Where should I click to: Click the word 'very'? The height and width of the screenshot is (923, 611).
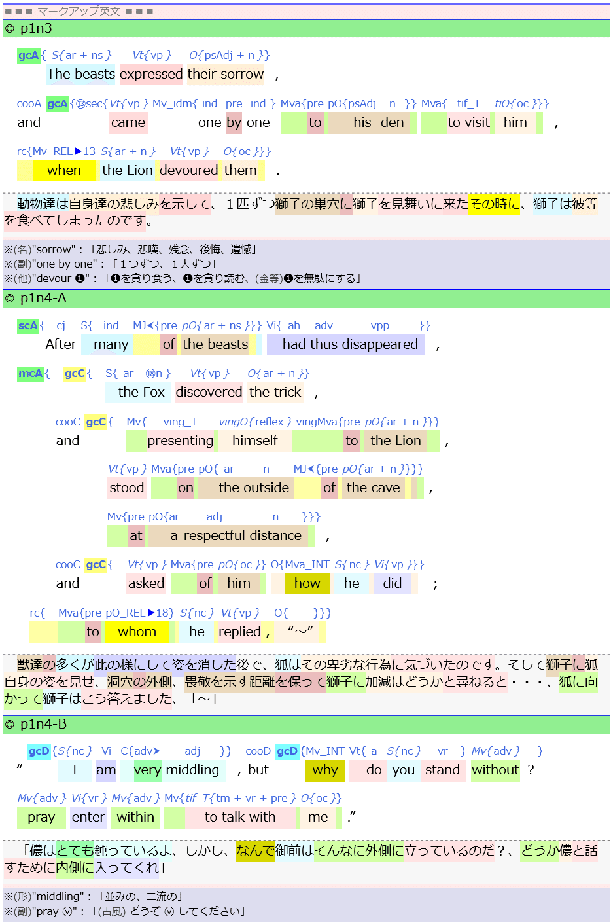point(147,770)
